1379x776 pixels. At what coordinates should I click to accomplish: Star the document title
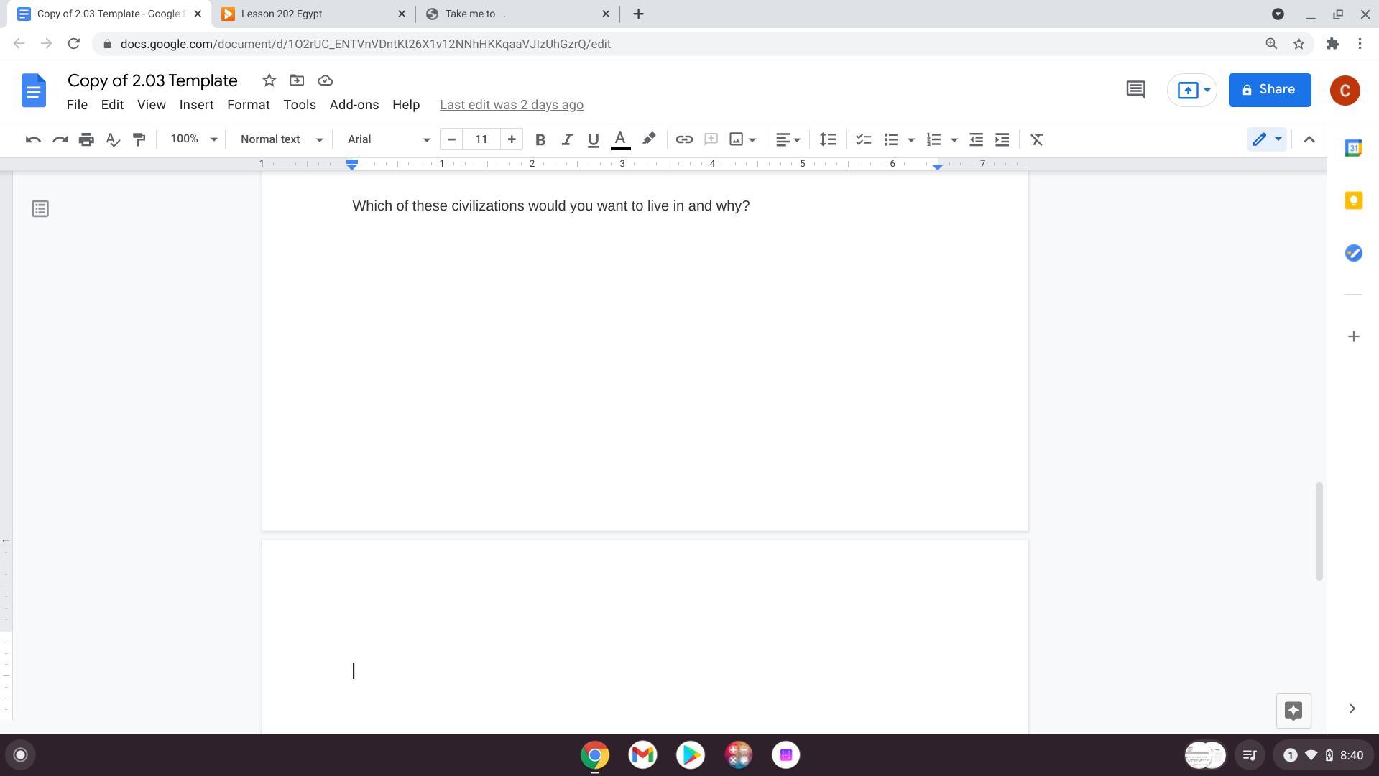pyautogui.click(x=269, y=80)
